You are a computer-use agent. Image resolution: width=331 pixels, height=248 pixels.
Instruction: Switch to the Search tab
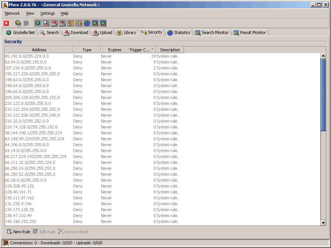(50, 32)
